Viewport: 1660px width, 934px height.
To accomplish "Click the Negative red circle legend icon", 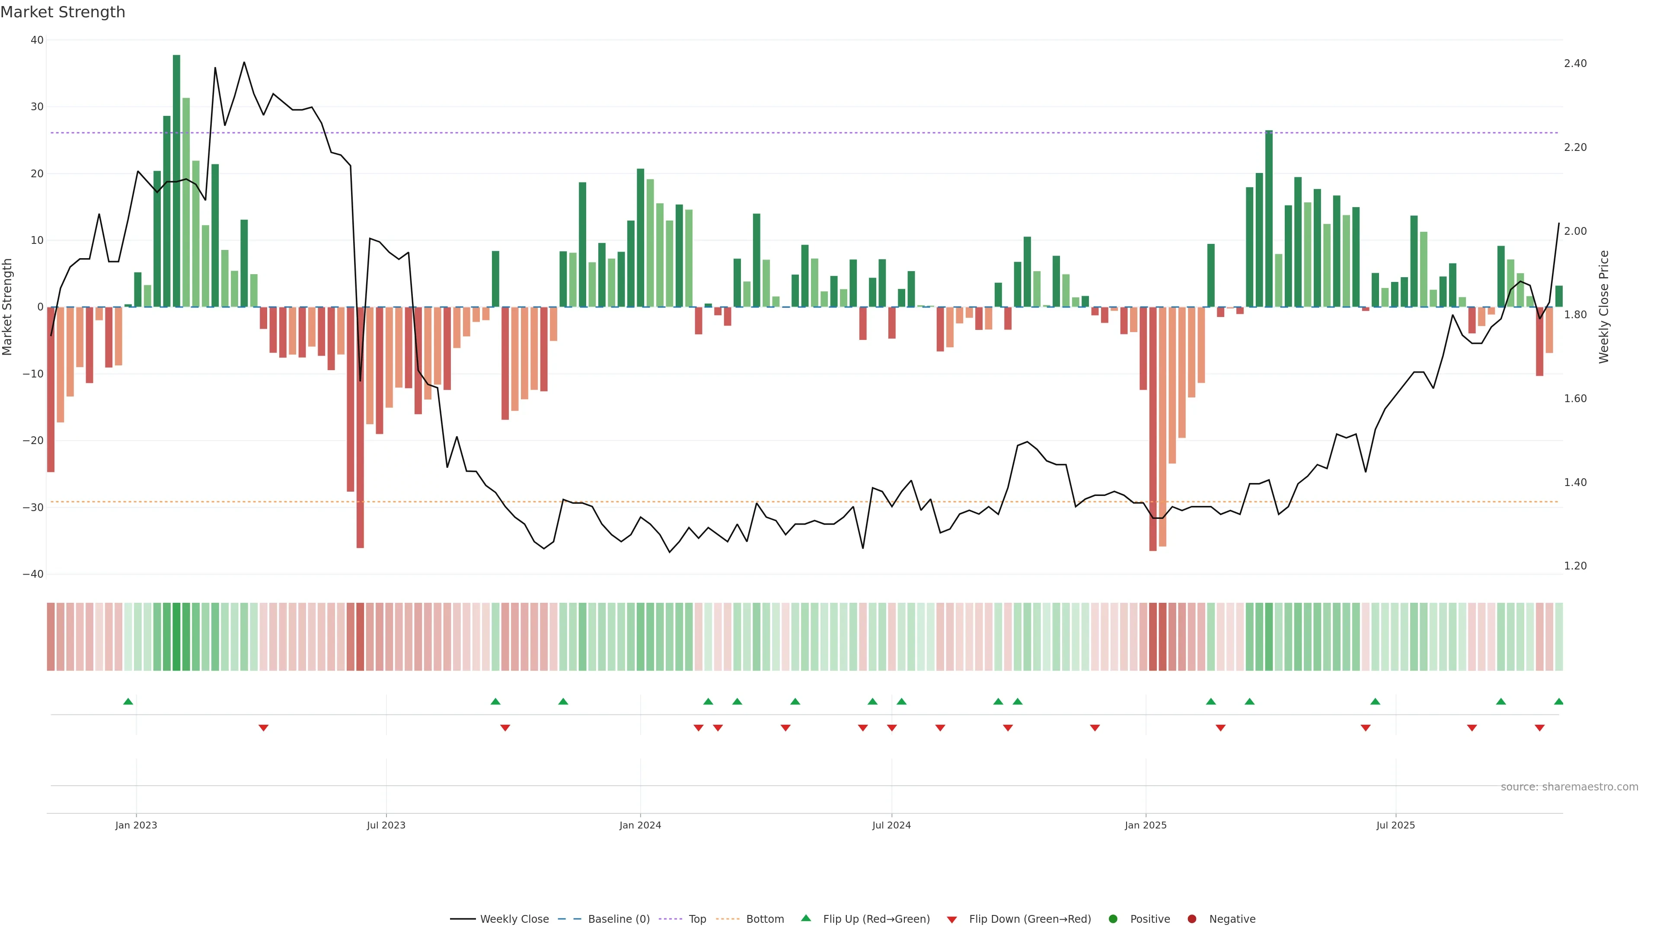I will (1191, 919).
